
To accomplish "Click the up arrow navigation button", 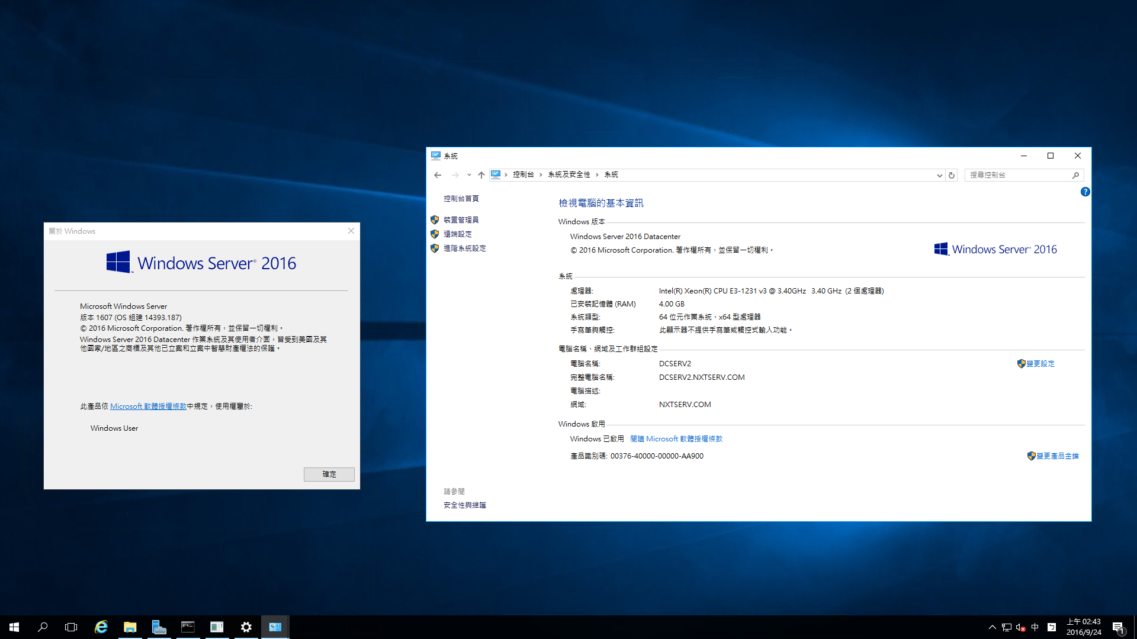I will (481, 175).
